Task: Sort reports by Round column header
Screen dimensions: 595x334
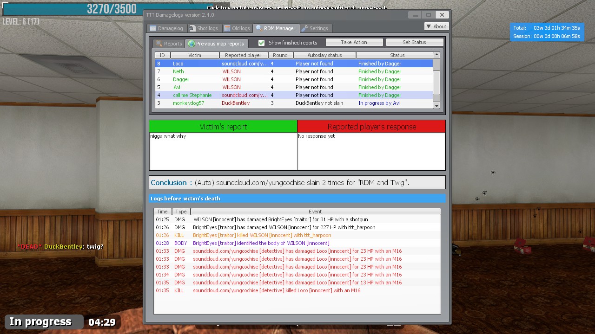Action: (x=280, y=55)
